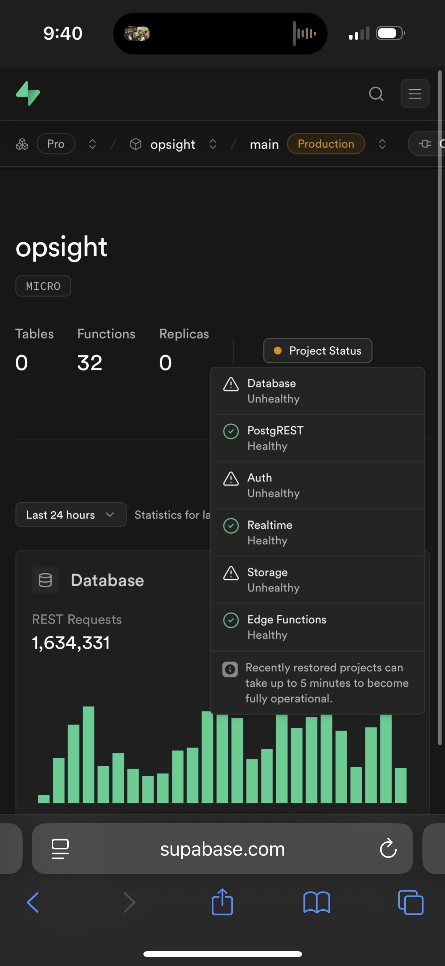Toggle the Project Status popover button
Viewport: 445px width, 966px height.
(x=317, y=350)
